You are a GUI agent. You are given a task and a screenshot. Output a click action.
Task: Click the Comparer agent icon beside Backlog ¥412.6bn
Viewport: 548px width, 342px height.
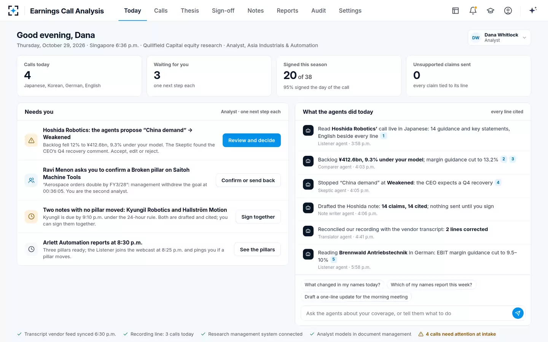point(308,161)
